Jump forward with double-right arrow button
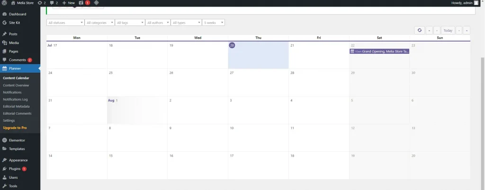The height and width of the screenshot is (190, 485). 467,30
